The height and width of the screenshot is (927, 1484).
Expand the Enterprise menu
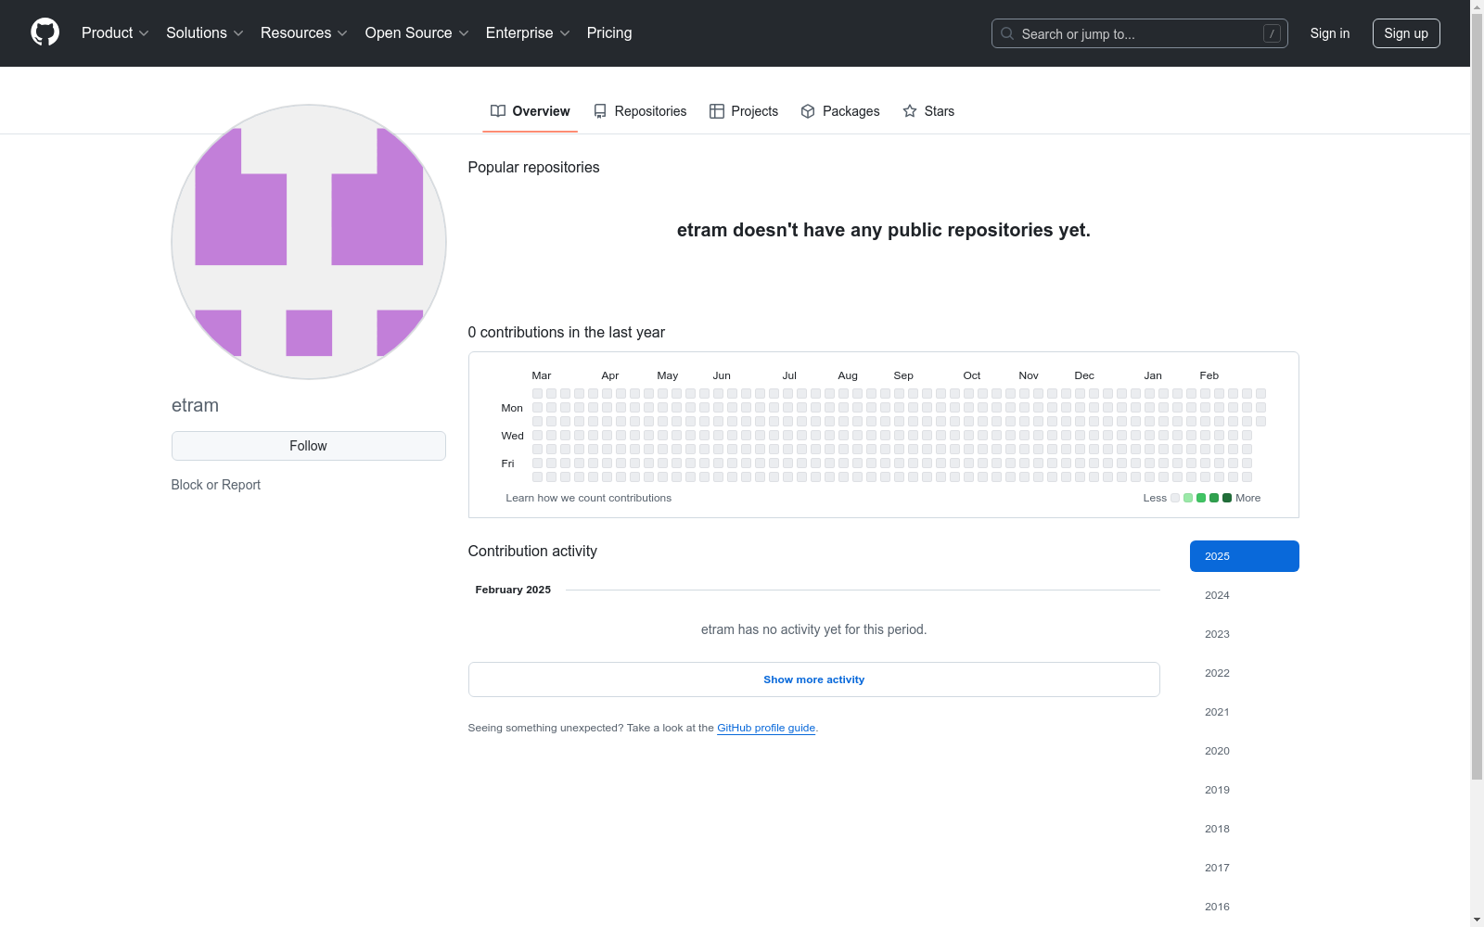(528, 33)
